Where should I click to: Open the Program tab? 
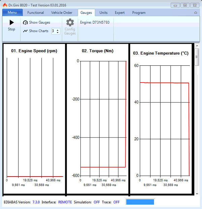coord(139,13)
